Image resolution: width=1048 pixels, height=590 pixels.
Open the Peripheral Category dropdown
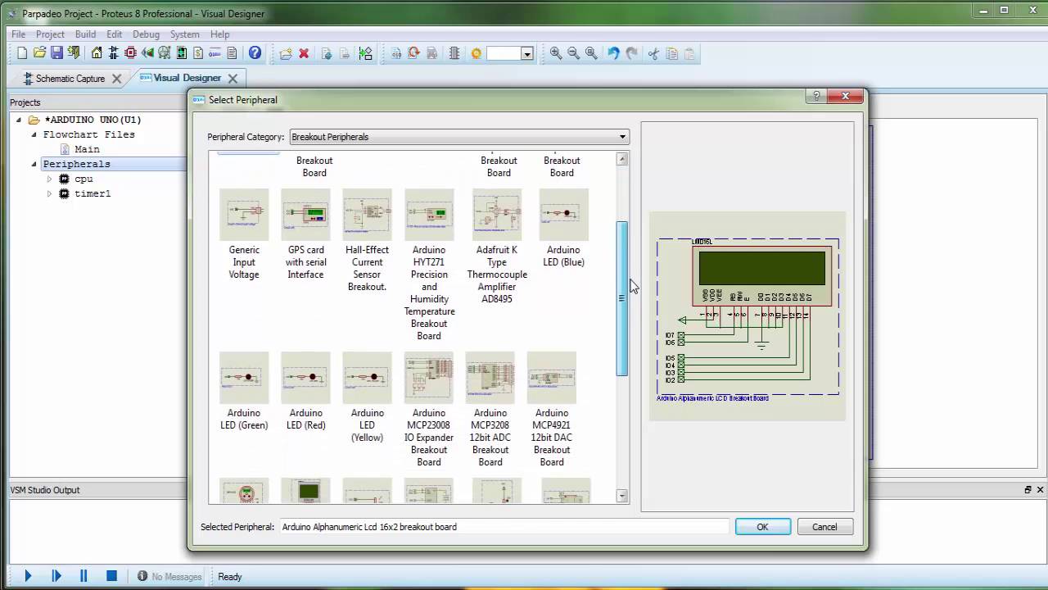(x=459, y=137)
